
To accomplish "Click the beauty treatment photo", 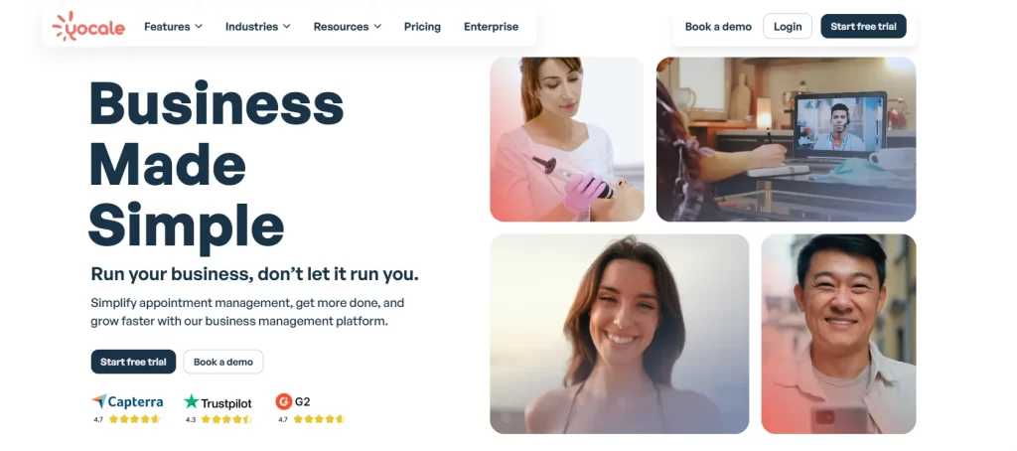I will point(566,139).
